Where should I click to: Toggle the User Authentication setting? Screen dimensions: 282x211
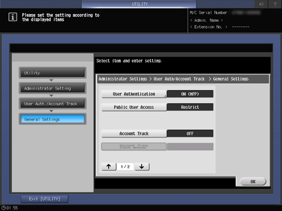pos(134,94)
